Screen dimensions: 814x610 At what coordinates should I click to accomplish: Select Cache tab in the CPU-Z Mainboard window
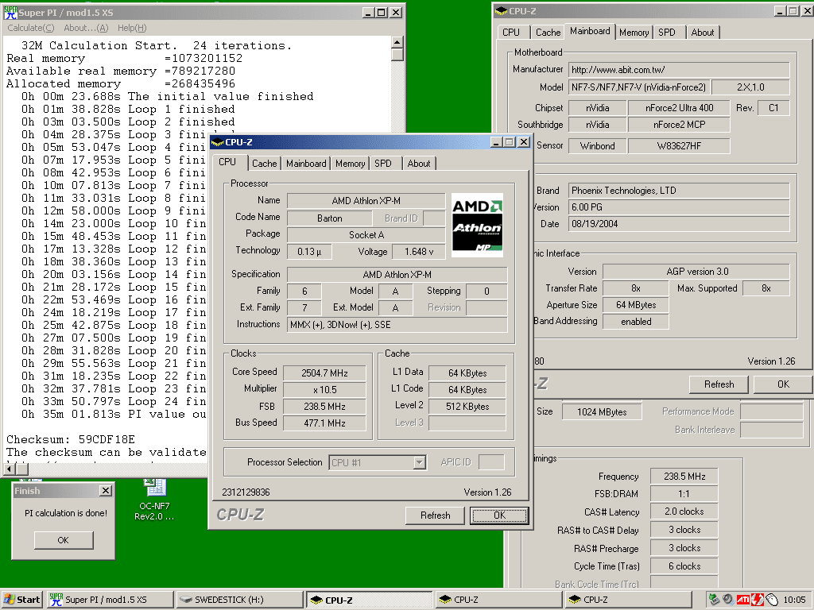pyautogui.click(x=548, y=32)
